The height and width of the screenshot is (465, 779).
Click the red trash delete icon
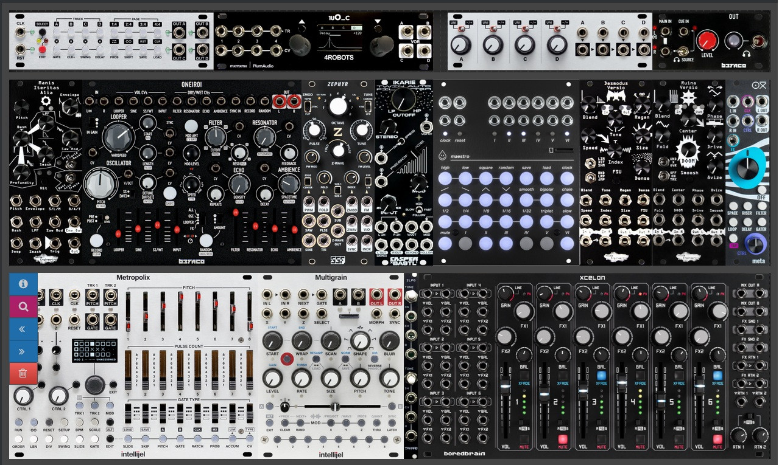click(23, 373)
